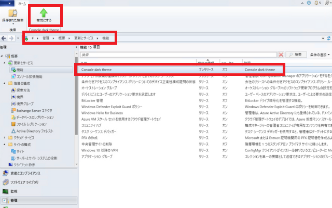
Task: Clear search with the red X icon
Action: pyautogui.click(x=281, y=54)
